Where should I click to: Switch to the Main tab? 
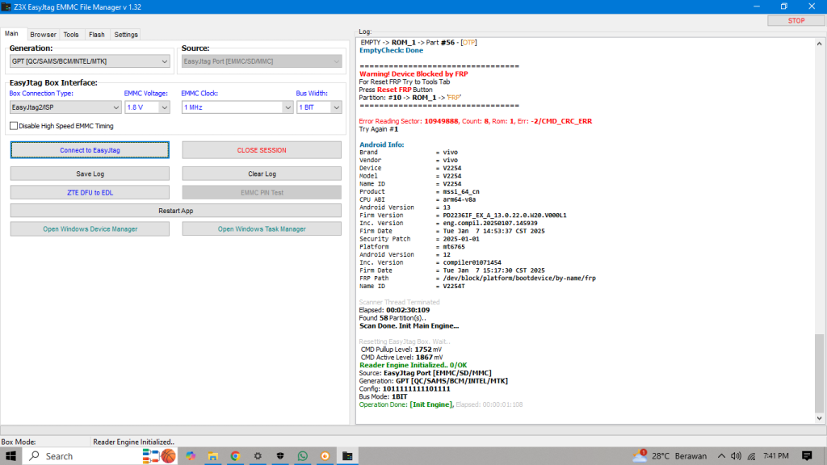click(11, 33)
